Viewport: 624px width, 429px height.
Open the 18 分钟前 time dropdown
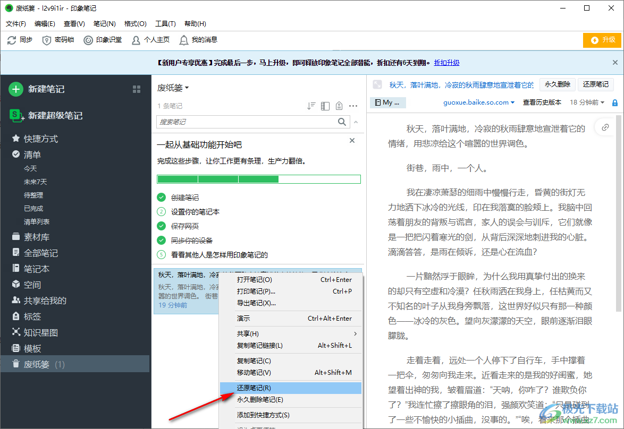pos(587,102)
